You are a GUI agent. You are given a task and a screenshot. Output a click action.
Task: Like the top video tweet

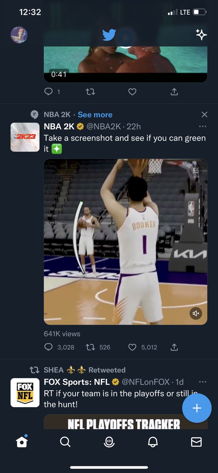click(x=133, y=92)
